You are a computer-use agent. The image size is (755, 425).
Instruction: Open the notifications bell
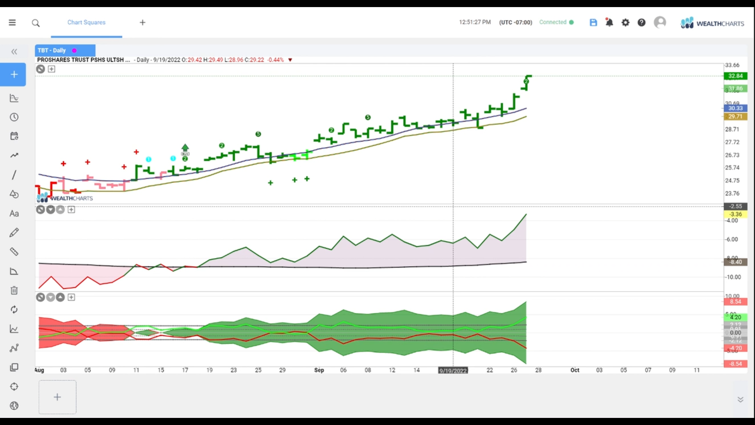click(609, 22)
